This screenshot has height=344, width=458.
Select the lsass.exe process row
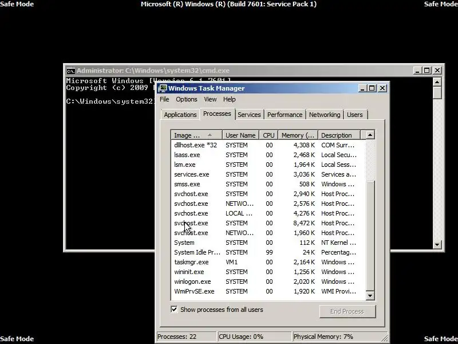coord(268,155)
